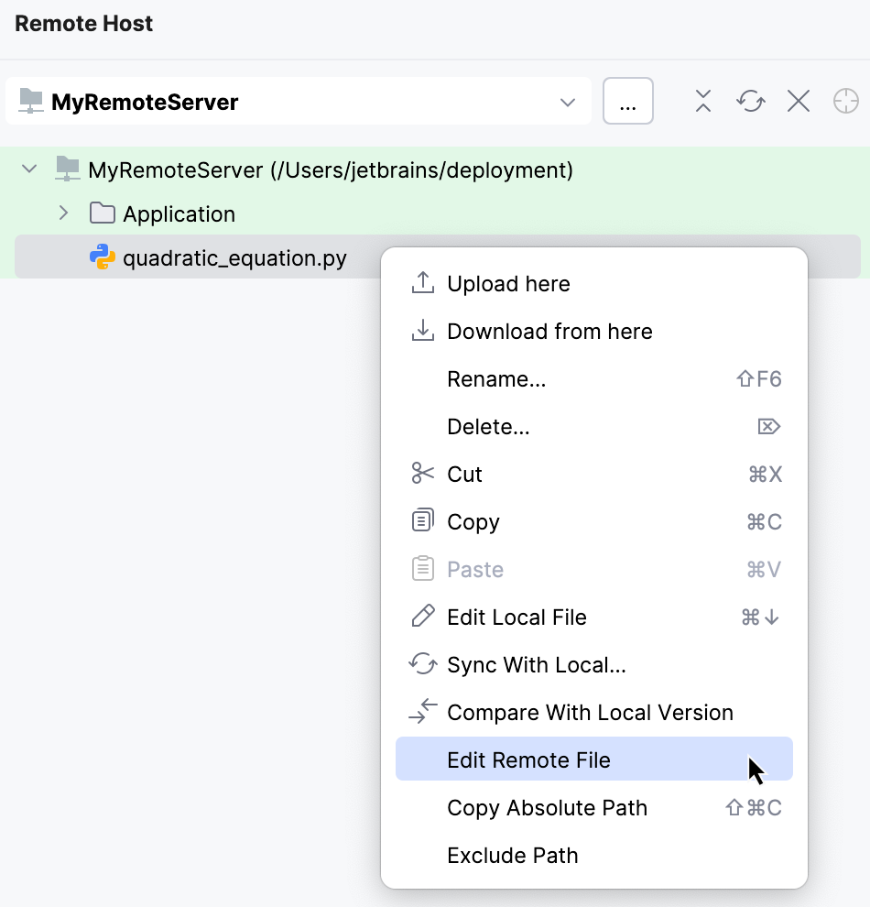Click the scissors icon beside Cut
The width and height of the screenshot is (870, 907).
point(422,474)
